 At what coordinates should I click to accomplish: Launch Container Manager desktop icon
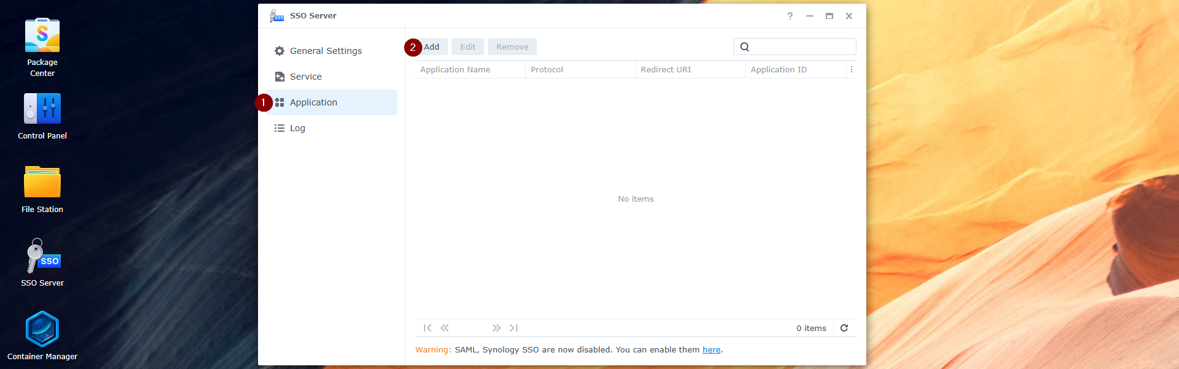coord(42,330)
